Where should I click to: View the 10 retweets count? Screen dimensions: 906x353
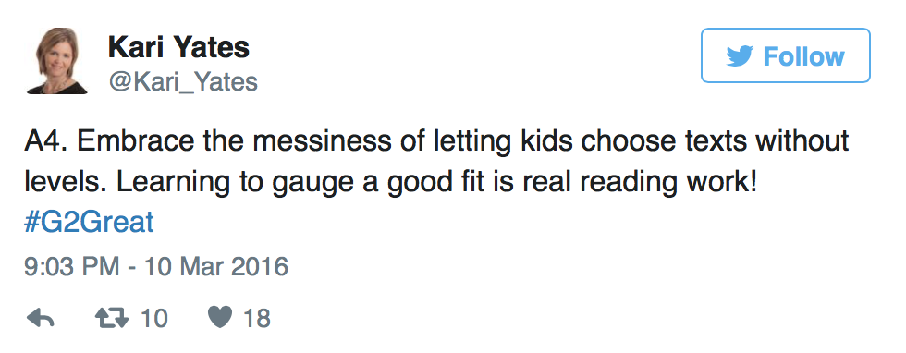(x=153, y=318)
